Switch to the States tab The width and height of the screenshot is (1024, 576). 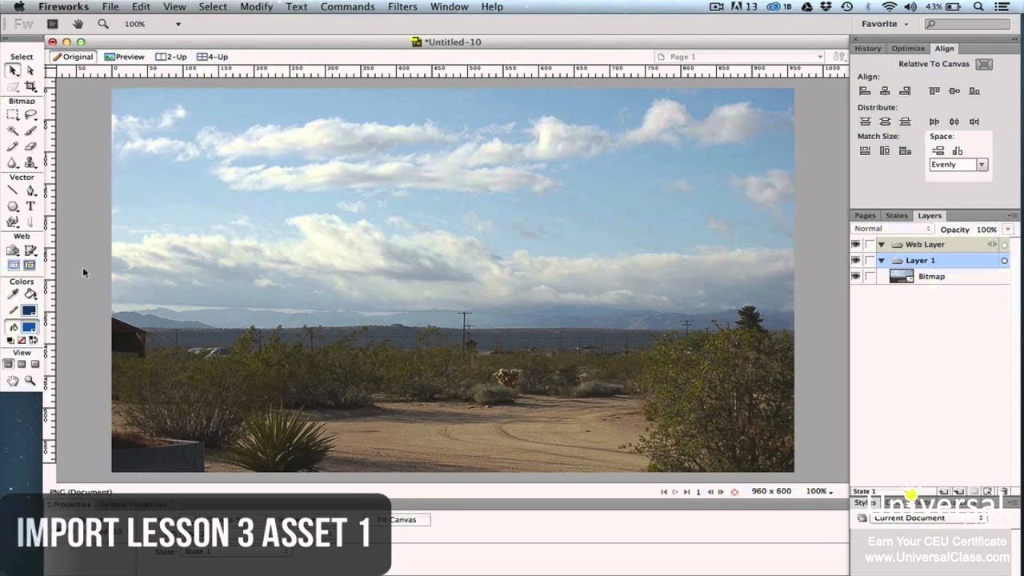896,216
